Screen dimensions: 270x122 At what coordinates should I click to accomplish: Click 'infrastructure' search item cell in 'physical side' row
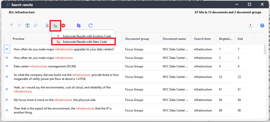point(203,100)
